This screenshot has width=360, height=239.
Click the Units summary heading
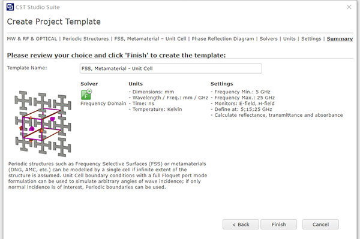(x=136, y=84)
